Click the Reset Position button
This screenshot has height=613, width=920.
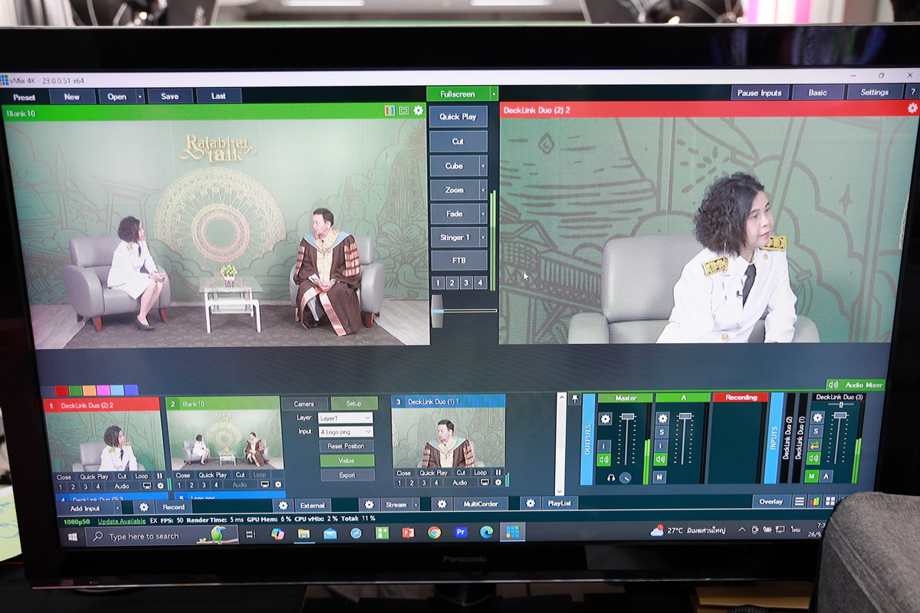point(347,446)
